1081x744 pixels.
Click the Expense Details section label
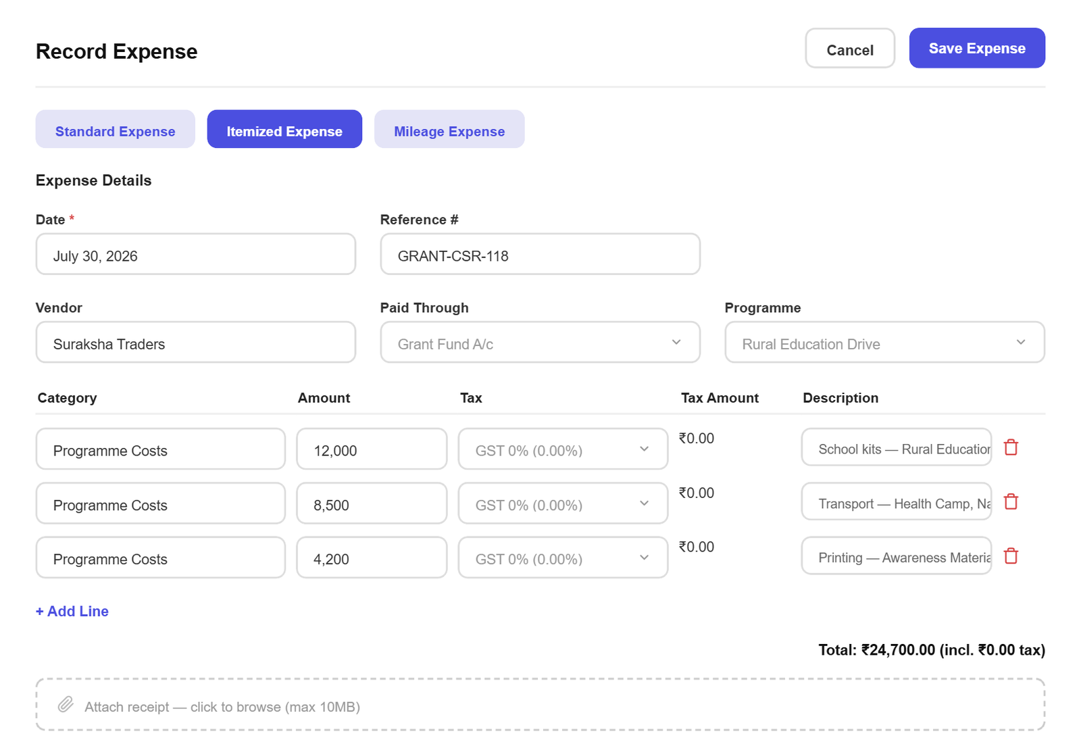tap(93, 180)
